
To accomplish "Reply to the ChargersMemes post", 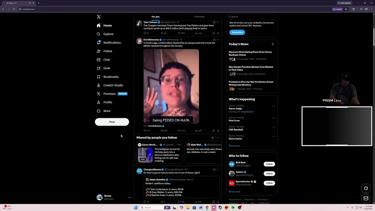I will 146,202.
